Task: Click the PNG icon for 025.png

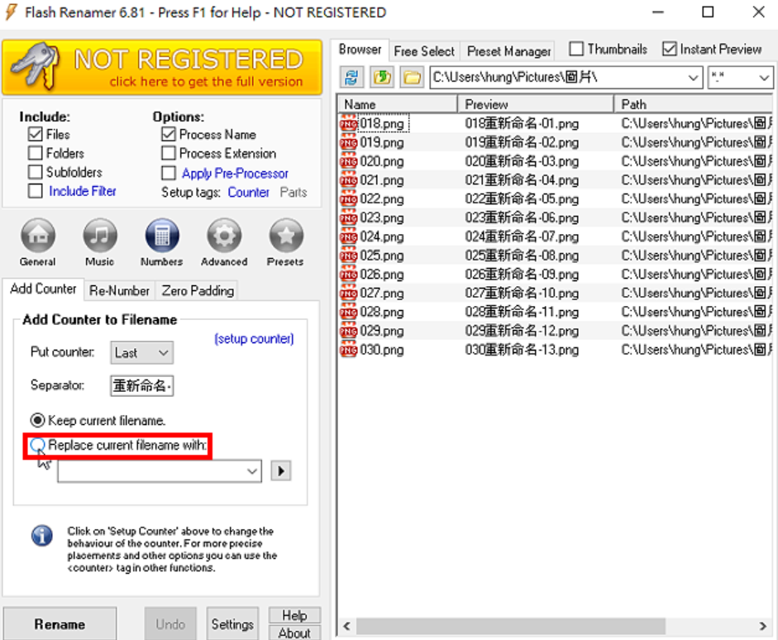Action: 348,256
